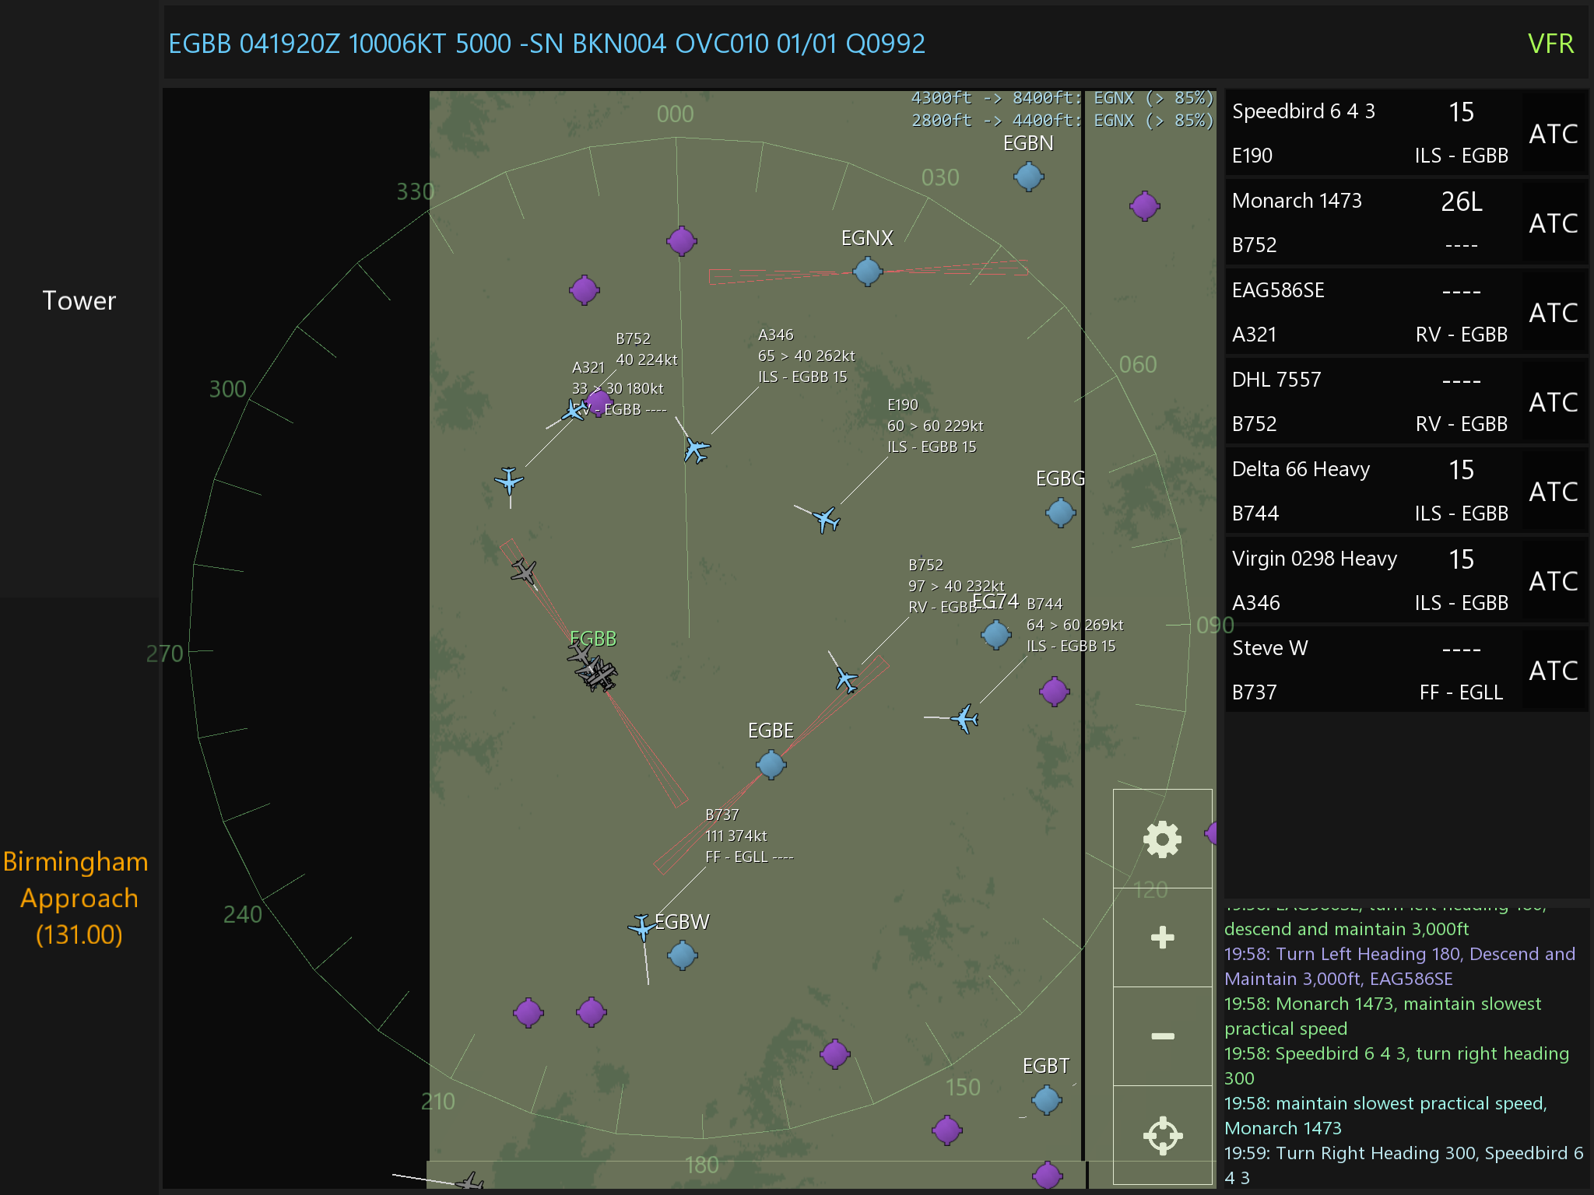Open runway selector 26L for Monarch 1473
Screen dimensions: 1594x1195
click(x=1461, y=202)
